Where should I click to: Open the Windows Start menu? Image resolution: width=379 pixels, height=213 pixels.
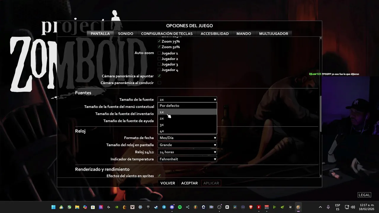tap(54, 207)
